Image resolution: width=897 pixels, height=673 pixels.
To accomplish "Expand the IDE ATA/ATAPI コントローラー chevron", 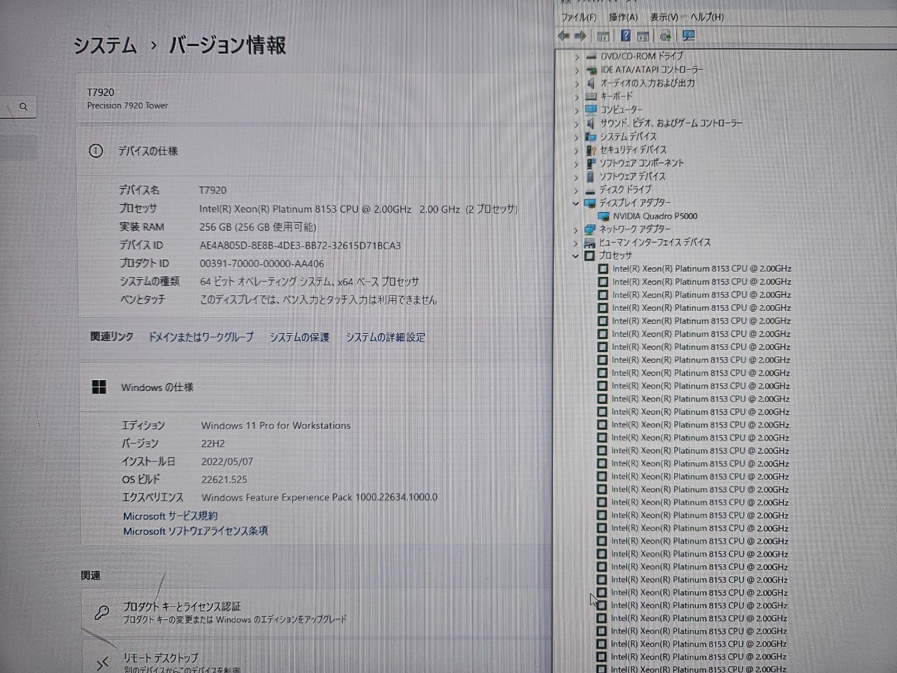I will tap(577, 71).
